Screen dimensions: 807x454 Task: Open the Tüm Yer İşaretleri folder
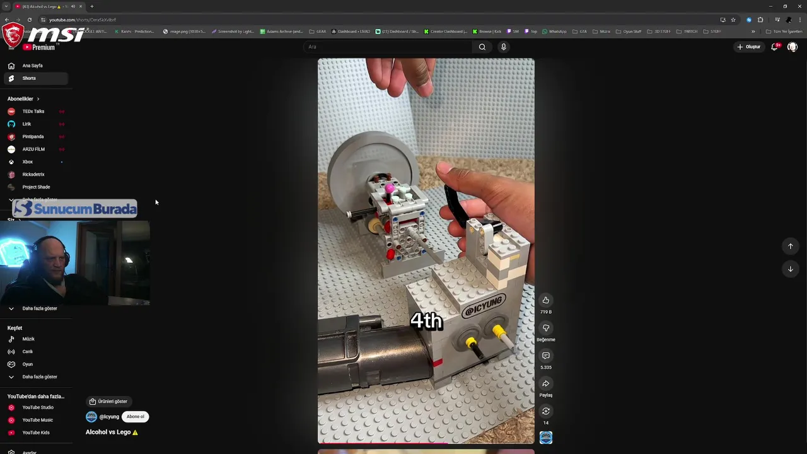point(784,32)
